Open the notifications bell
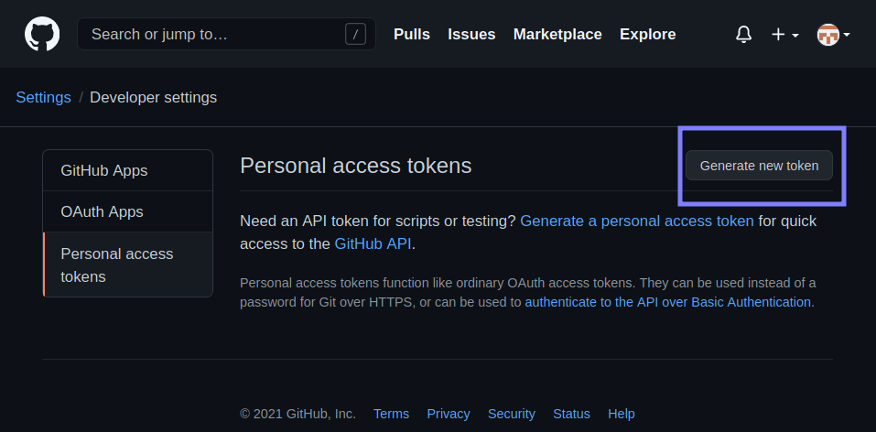This screenshot has height=432, width=876. (x=743, y=35)
